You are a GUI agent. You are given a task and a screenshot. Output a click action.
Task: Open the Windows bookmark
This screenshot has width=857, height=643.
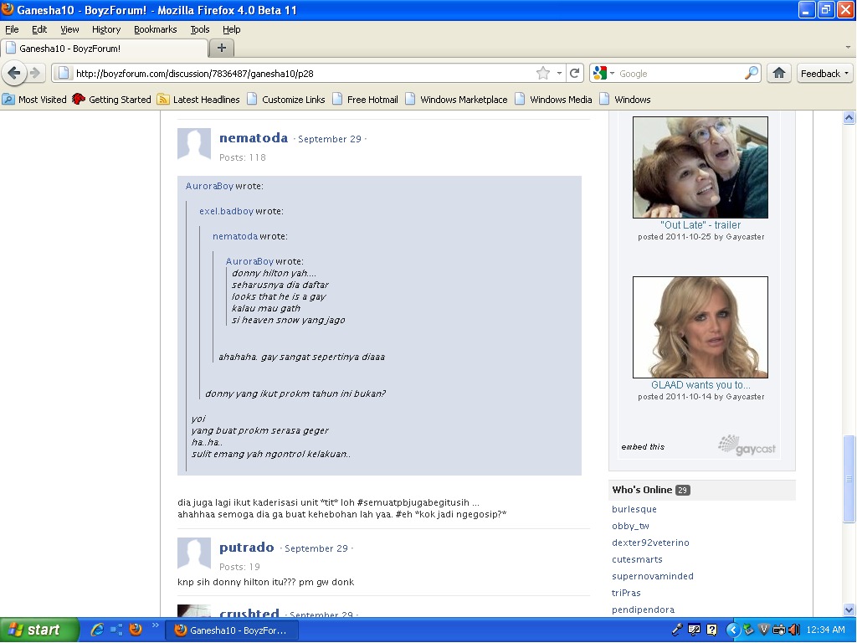625,100
